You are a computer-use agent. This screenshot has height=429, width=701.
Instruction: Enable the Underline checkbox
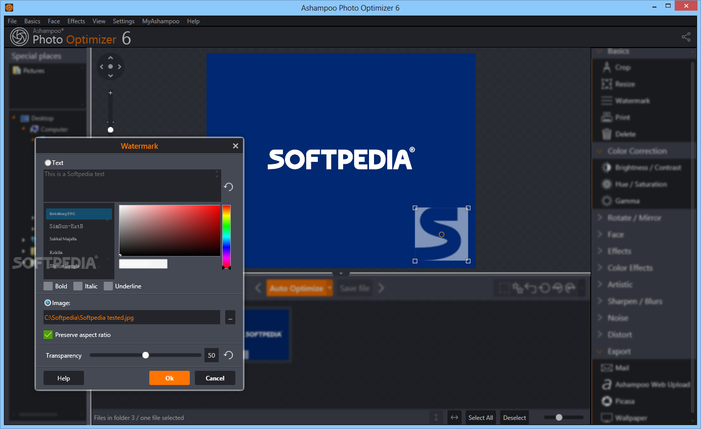coord(108,286)
